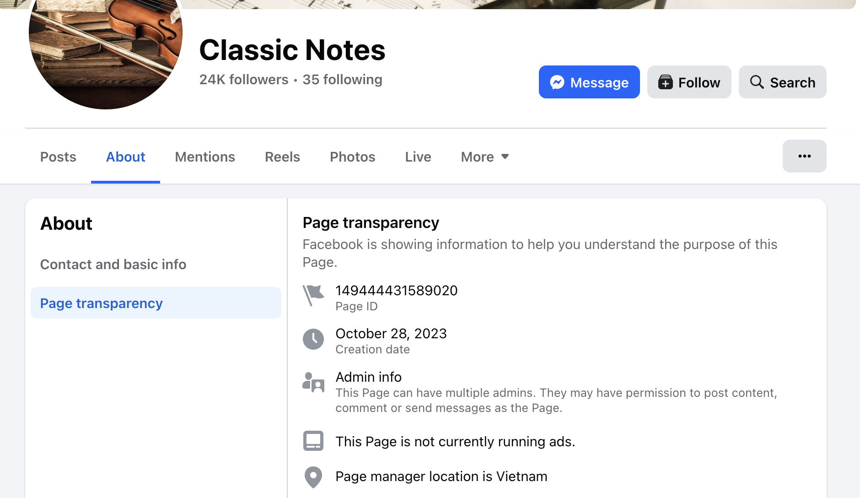View the 35 following list
860x498 pixels.
coord(342,80)
